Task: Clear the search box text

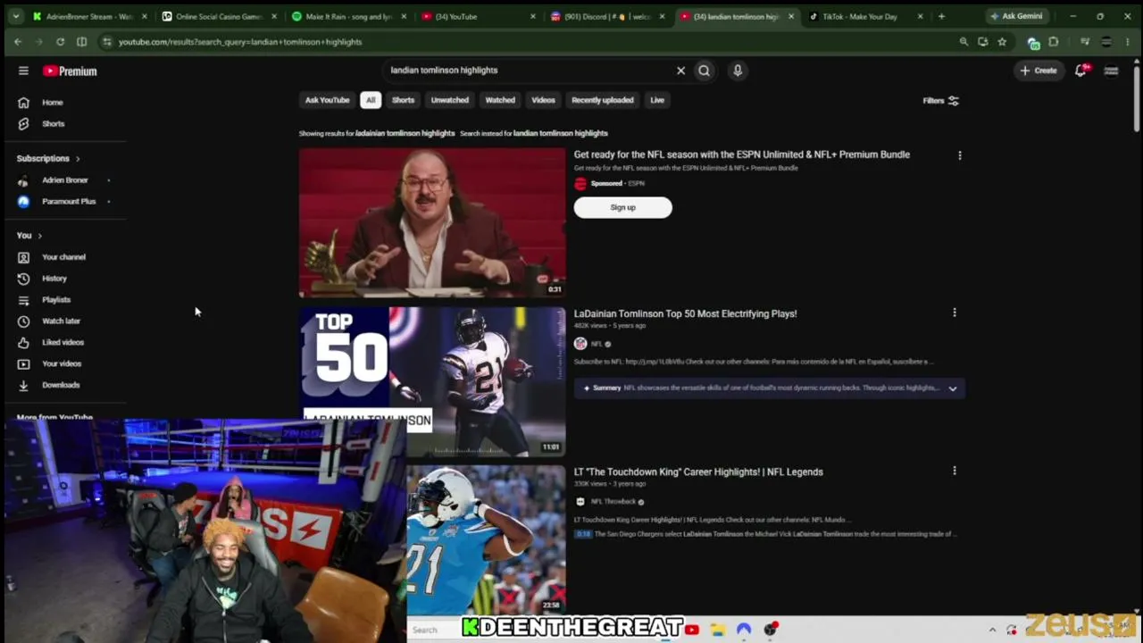Action: coord(680,71)
